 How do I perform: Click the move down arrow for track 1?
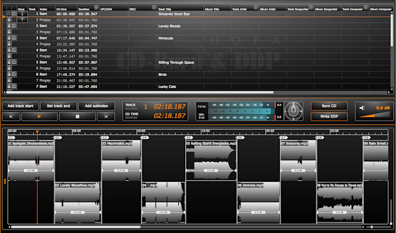click(22, 13)
